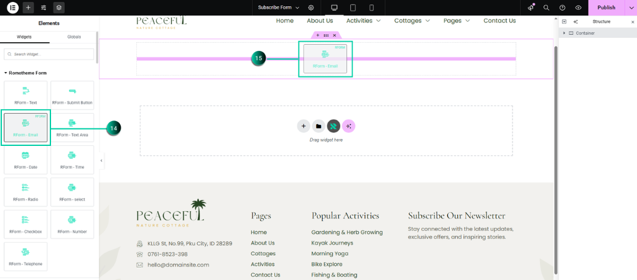Click the canvas vertical scrollbar

[556, 160]
